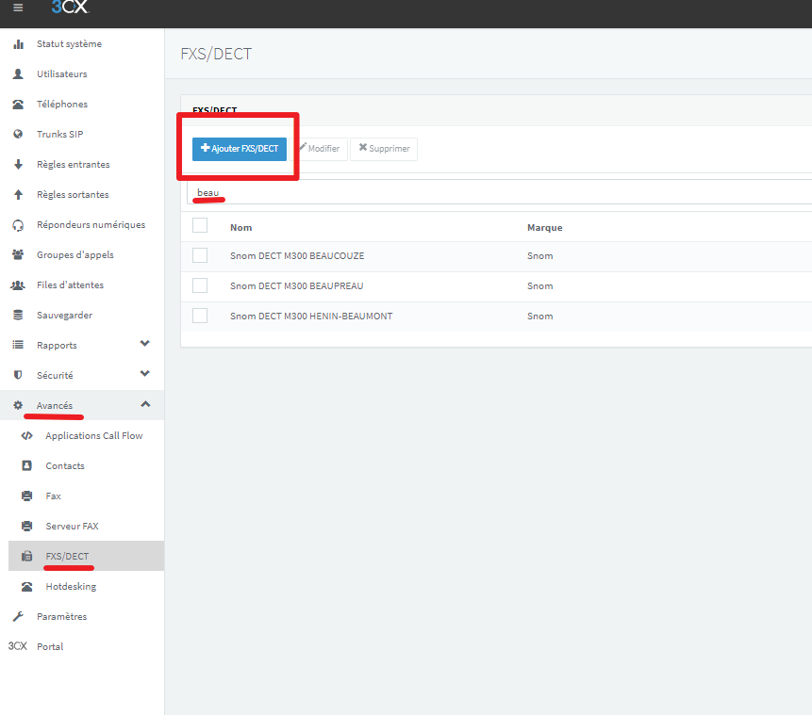Expand the Sécurité submenu chevron
812x715 pixels.
pyautogui.click(x=145, y=374)
